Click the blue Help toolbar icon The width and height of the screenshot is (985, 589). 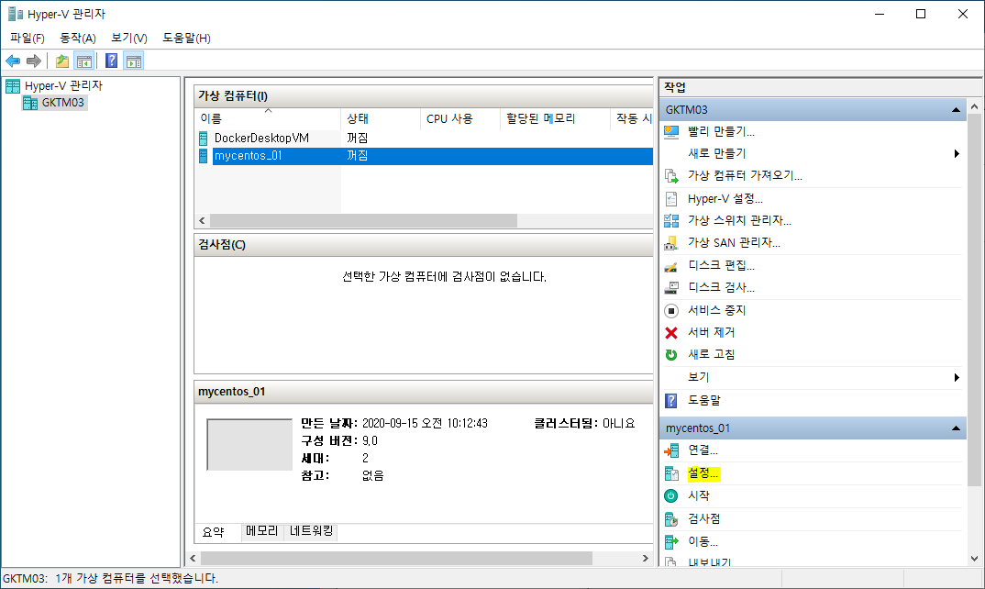pyautogui.click(x=111, y=61)
